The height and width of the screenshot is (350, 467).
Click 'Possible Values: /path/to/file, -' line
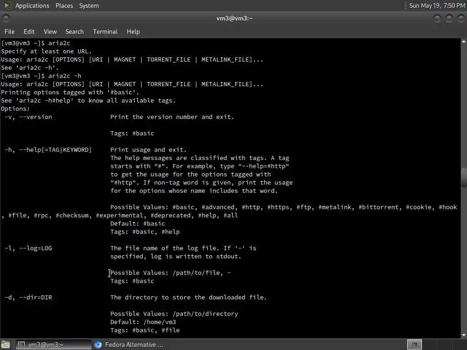[171, 273]
